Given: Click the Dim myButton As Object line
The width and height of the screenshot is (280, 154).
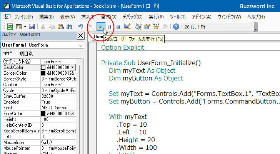Looking at the screenshot, I should click(146, 78).
